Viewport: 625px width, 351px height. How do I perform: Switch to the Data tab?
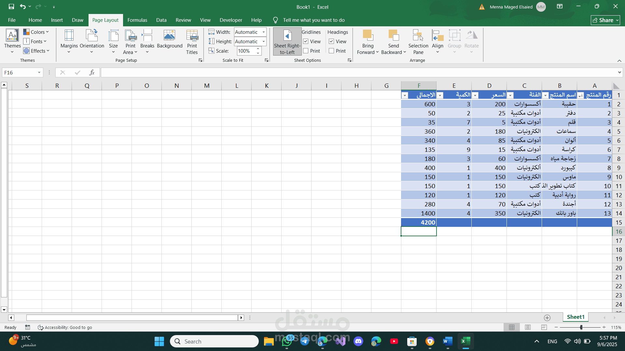161,20
